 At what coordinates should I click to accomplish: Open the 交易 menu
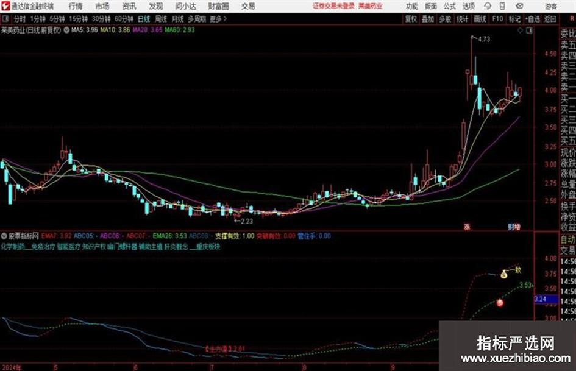pyautogui.click(x=248, y=6)
